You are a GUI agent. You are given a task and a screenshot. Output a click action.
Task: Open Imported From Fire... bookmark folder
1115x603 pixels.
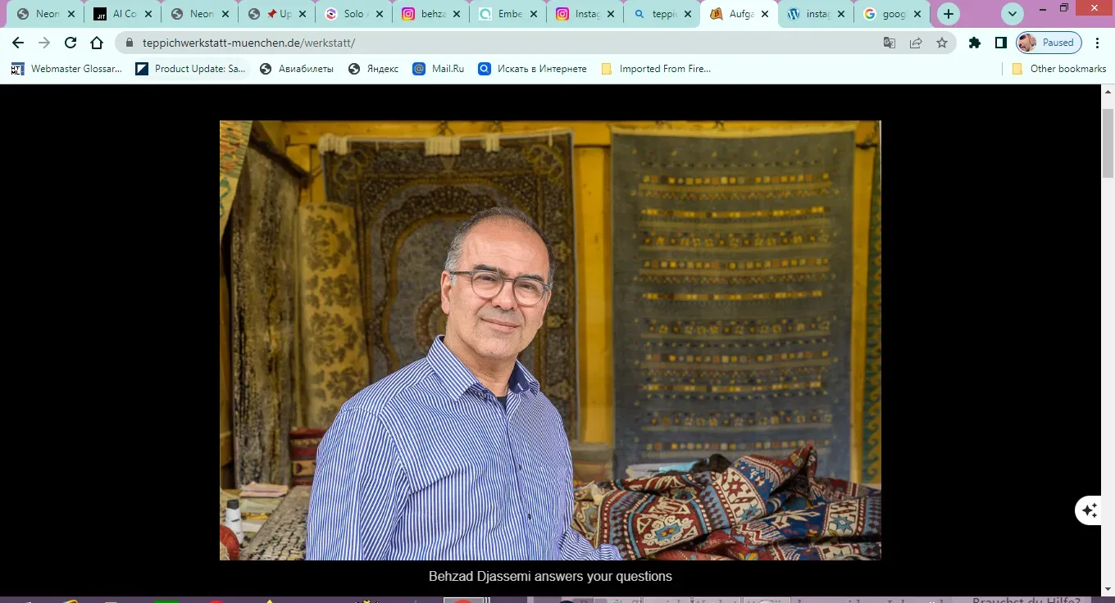click(x=656, y=69)
